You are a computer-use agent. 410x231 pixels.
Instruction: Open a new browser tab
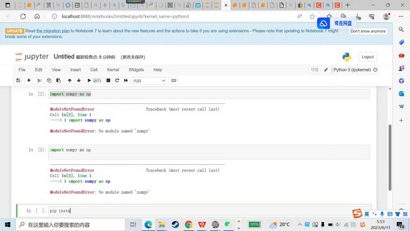(x=347, y=5)
